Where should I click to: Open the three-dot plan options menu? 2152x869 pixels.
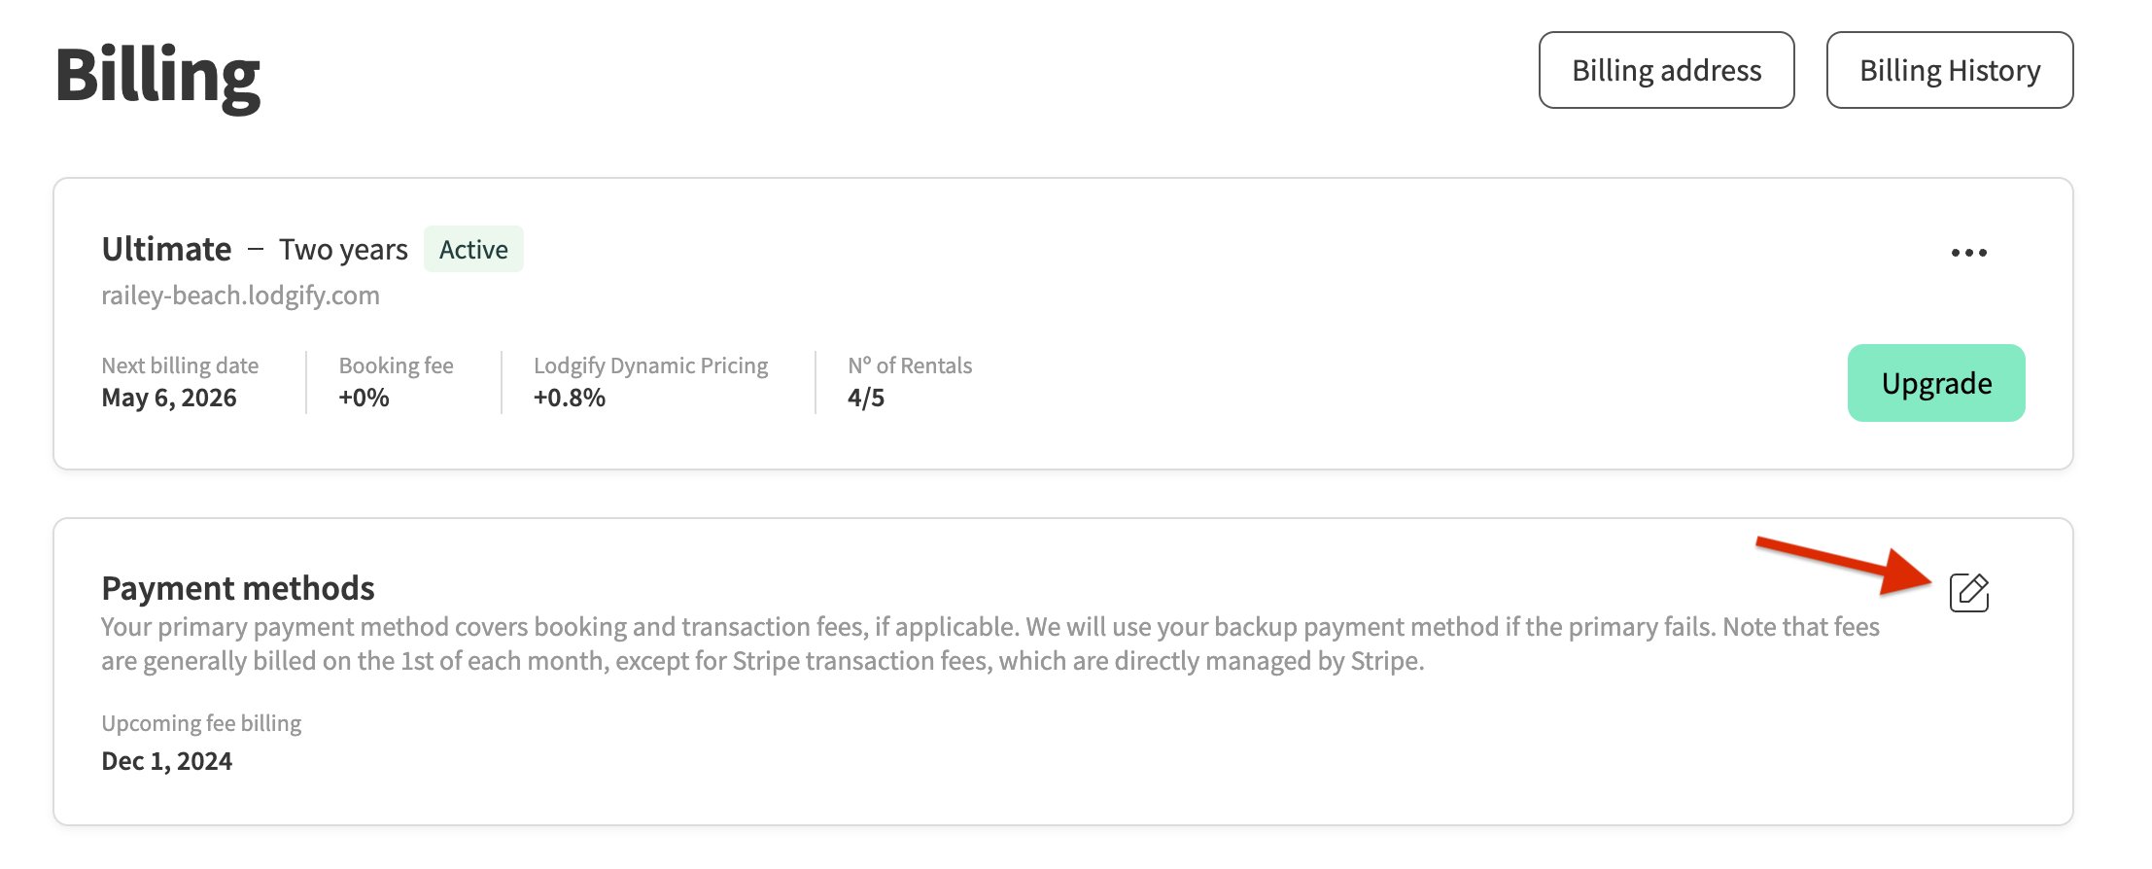coord(1968,253)
